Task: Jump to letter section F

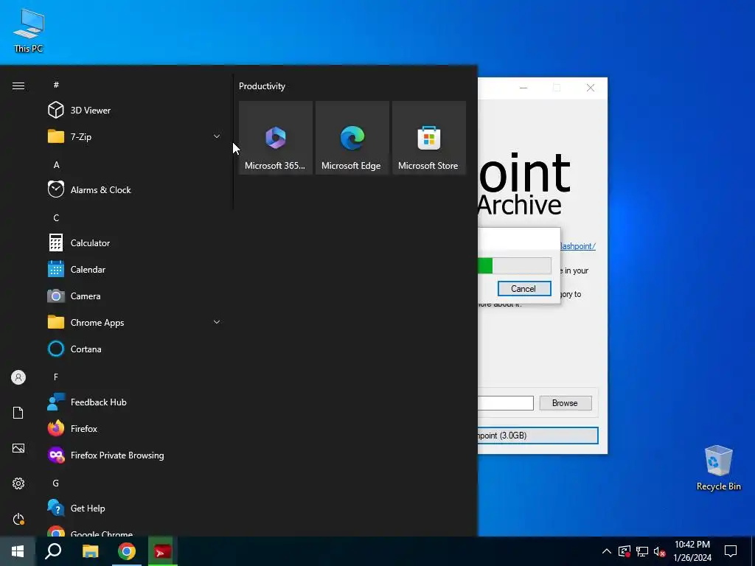Action: pyautogui.click(x=56, y=377)
